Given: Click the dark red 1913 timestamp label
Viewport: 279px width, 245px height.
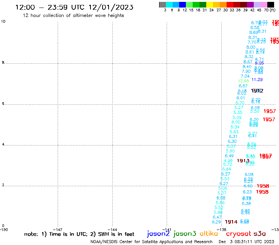Looking at the screenshot, I should click(x=243, y=161).
